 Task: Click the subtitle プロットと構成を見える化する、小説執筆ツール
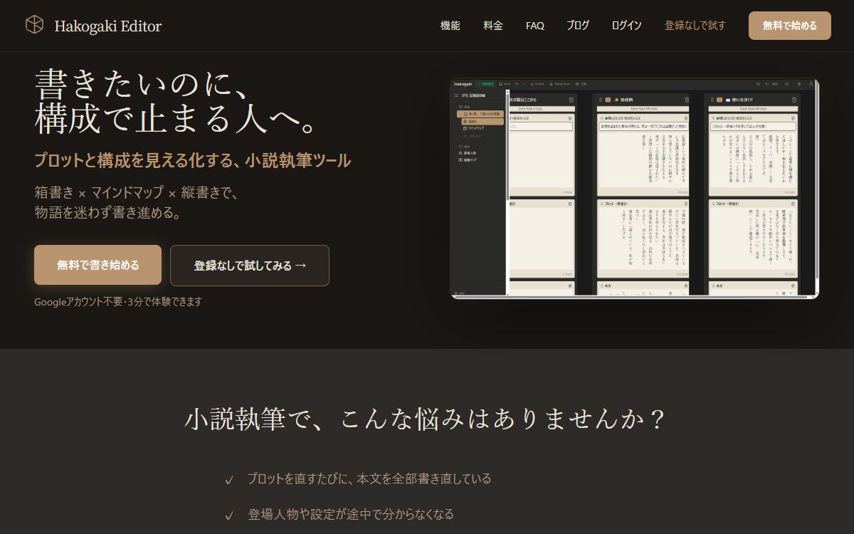click(x=193, y=160)
